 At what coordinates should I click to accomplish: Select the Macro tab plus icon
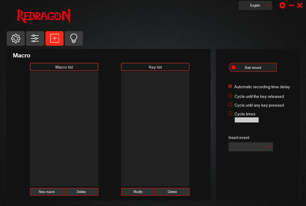point(54,38)
